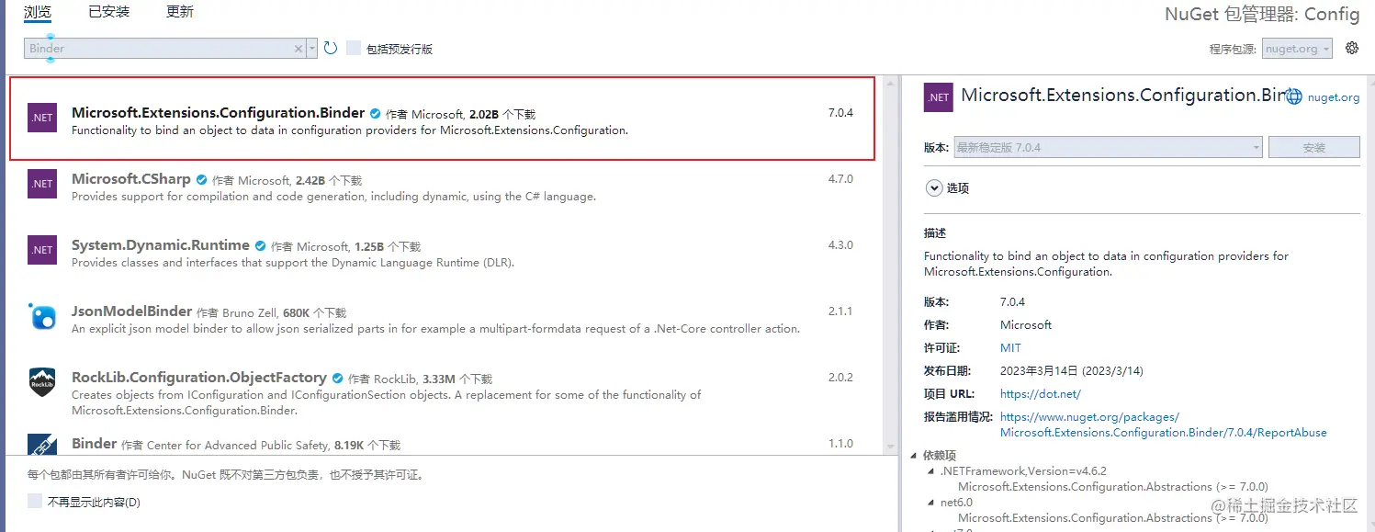Open the MIT license link
1375x532 pixels.
click(x=1010, y=348)
